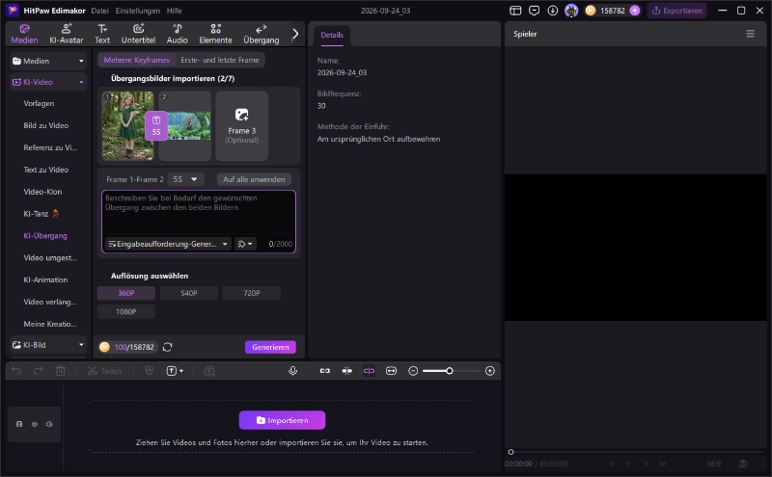Click fit timeline to width icon
Screen dimensions: 772x477
point(391,371)
